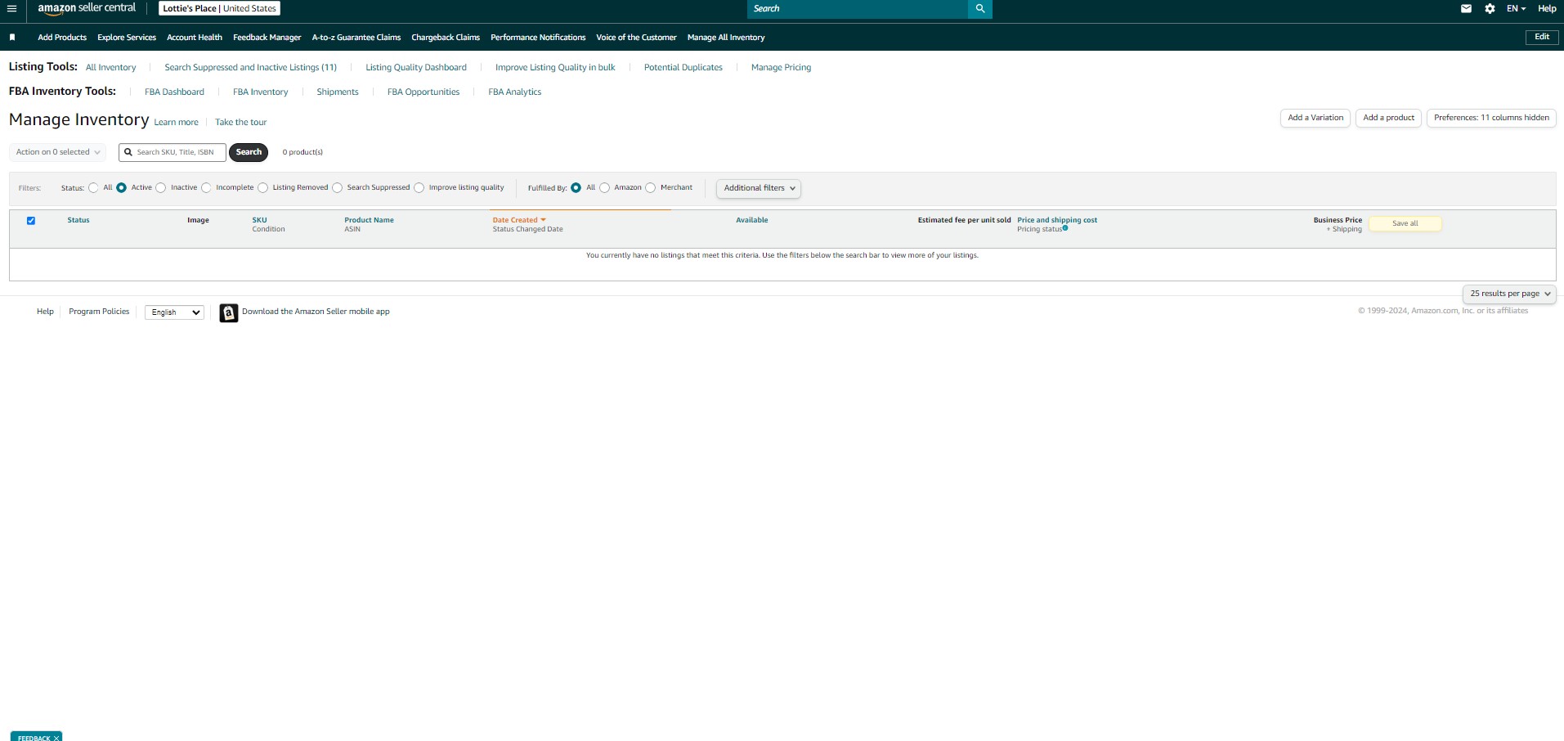Image resolution: width=1564 pixels, height=741 pixels.
Task: Click the Search inventory button
Action: [249, 152]
